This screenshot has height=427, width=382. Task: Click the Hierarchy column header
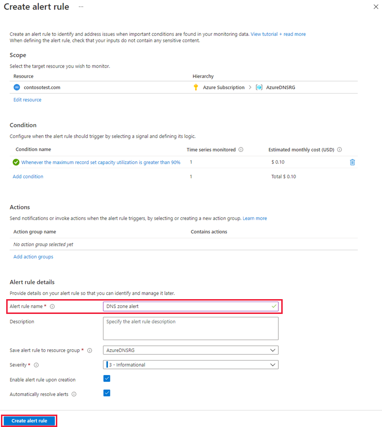203,76
